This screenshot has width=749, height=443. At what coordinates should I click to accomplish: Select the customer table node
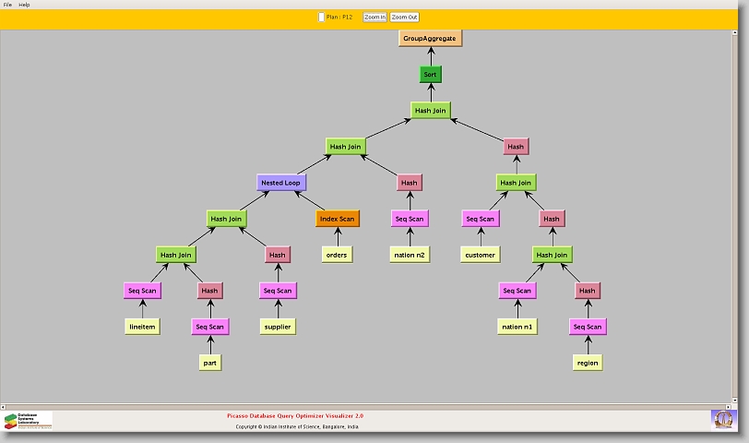click(480, 255)
